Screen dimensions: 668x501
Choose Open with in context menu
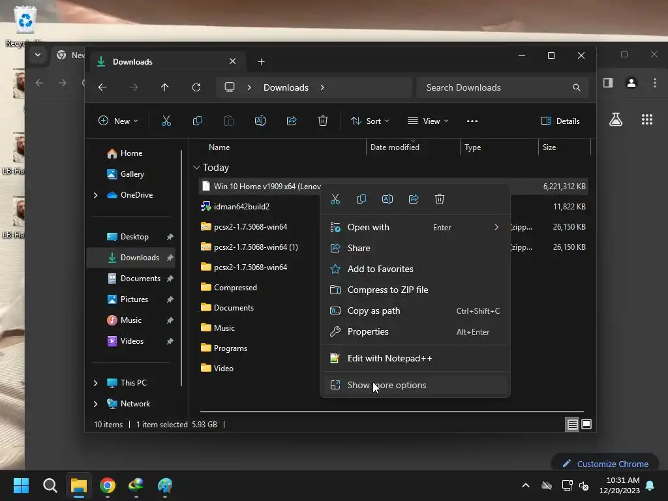(x=415, y=228)
